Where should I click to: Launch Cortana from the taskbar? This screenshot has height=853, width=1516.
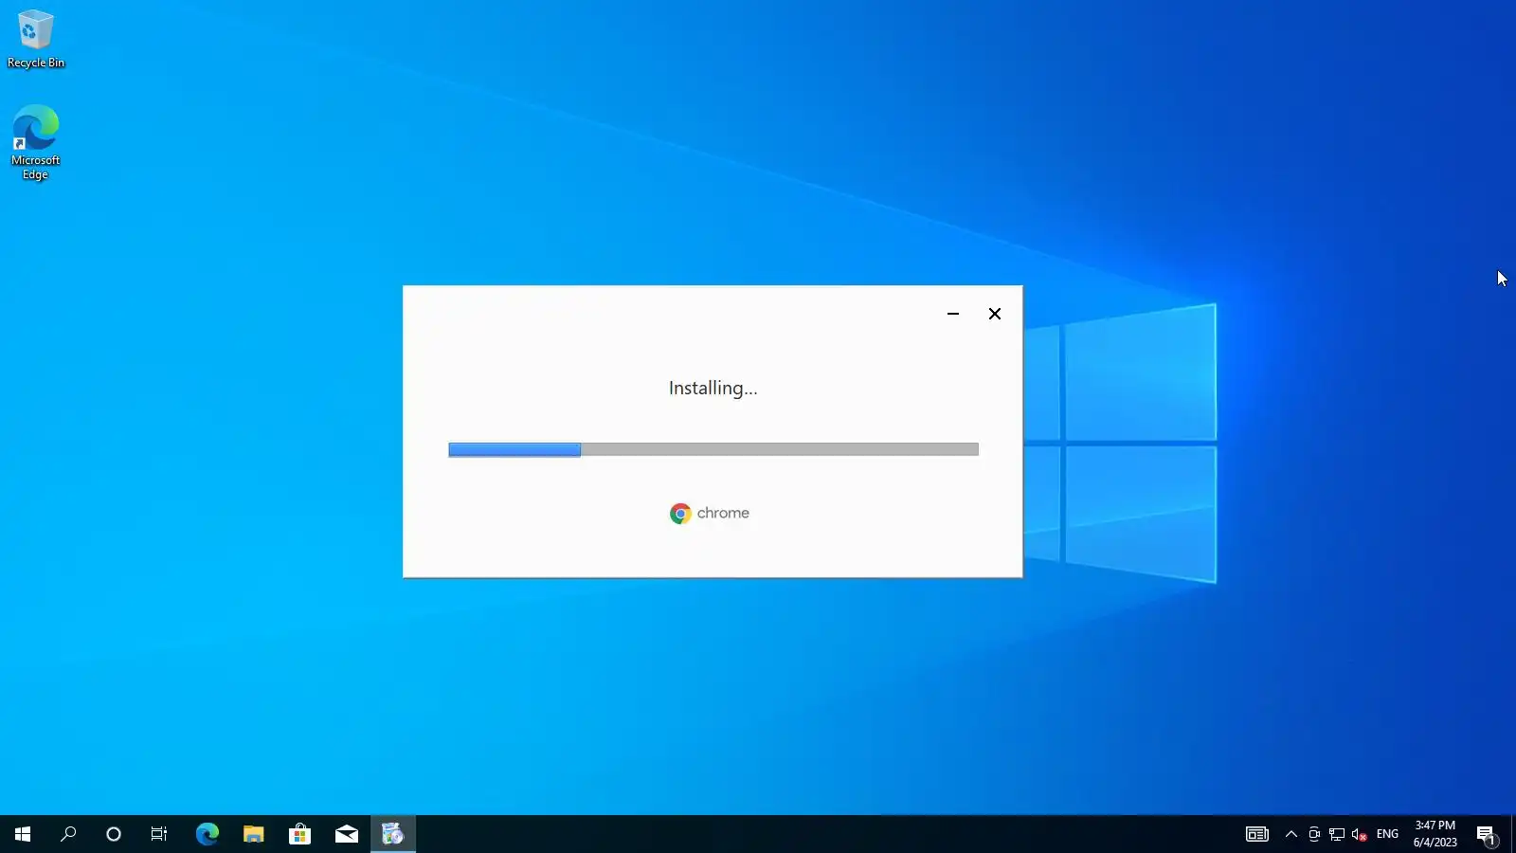click(114, 834)
